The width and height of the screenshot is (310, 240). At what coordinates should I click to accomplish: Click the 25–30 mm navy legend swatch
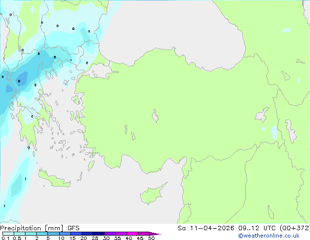click(x=98, y=234)
